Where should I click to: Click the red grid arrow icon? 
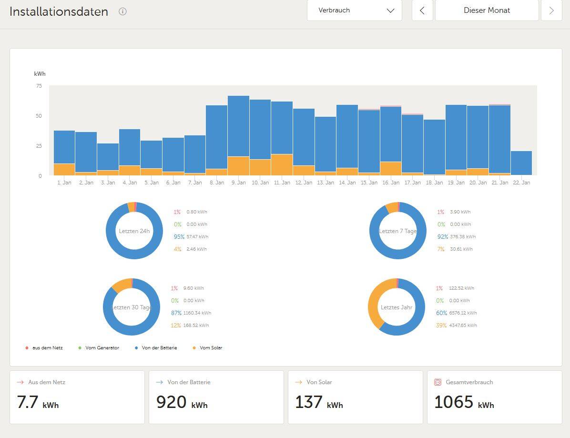click(x=20, y=382)
